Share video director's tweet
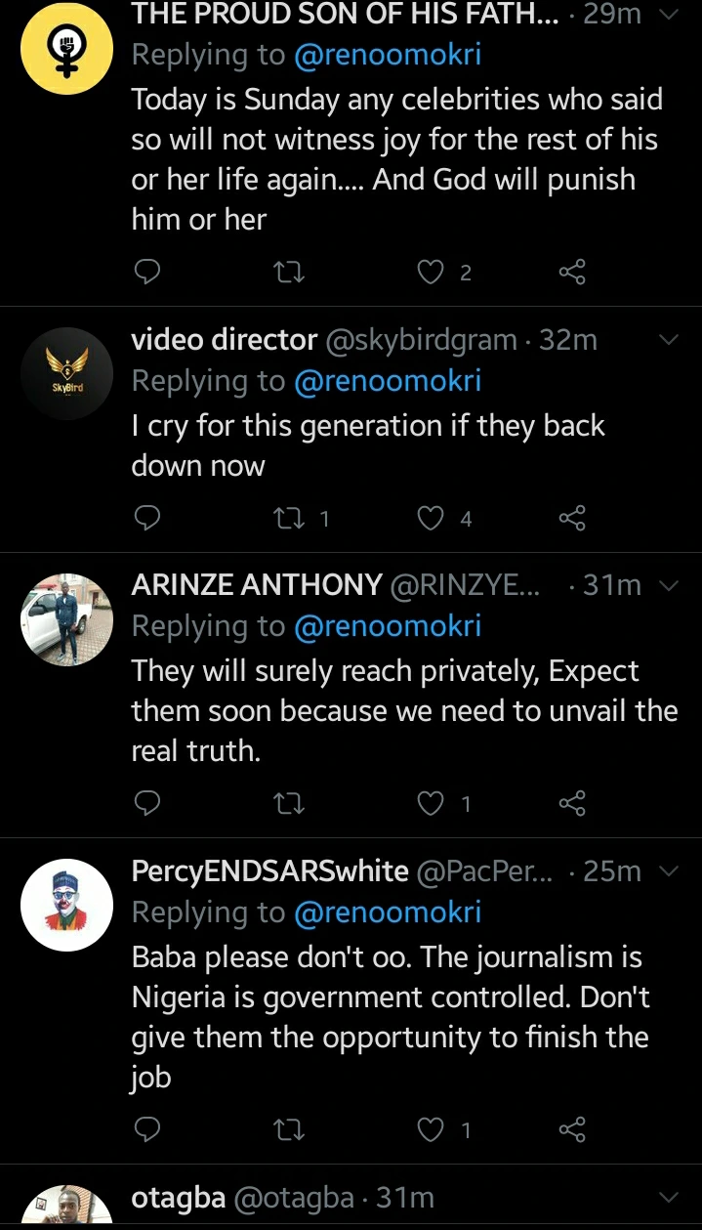The width and height of the screenshot is (702, 1230). point(572,518)
